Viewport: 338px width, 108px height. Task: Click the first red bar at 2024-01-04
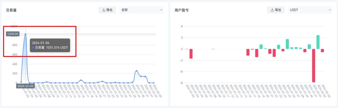pos(191,54)
